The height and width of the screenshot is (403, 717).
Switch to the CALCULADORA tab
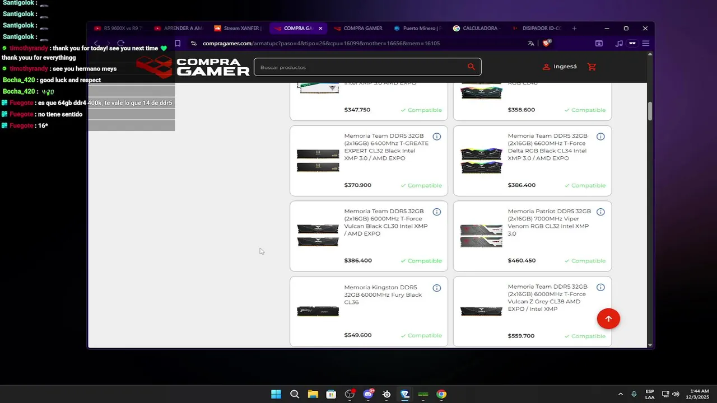(x=478, y=28)
